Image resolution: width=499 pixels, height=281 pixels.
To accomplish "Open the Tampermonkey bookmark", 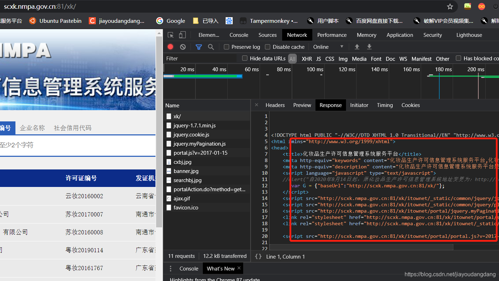I will click(x=269, y=21).
